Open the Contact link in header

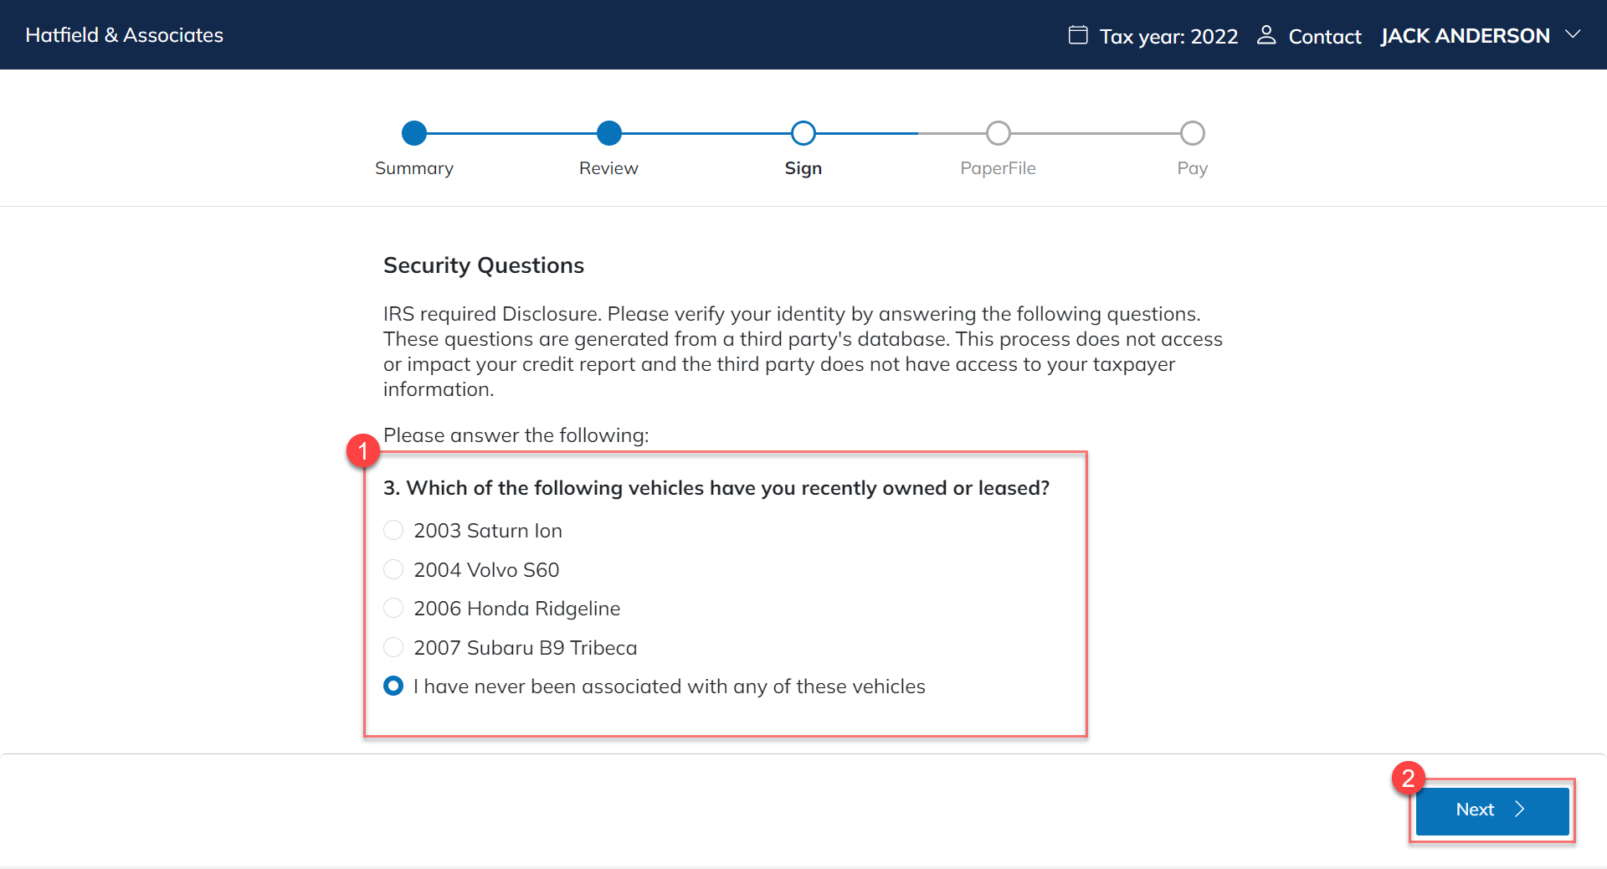1324,37
